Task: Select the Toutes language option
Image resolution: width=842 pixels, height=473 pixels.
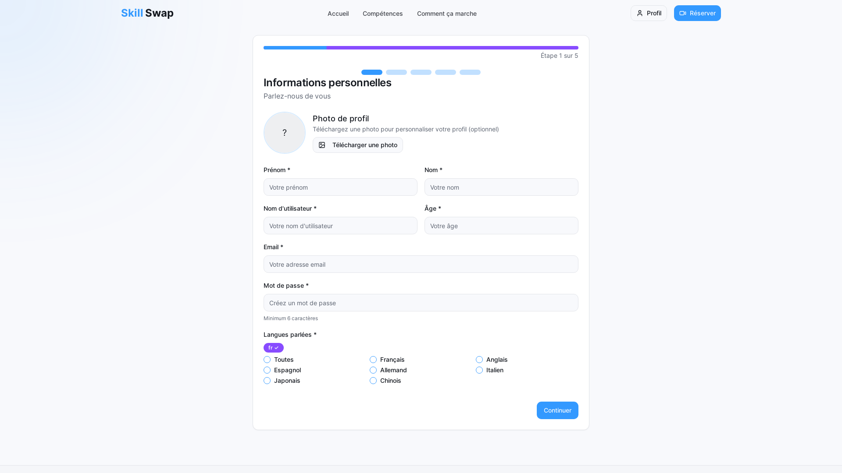Action: [x=267, y=360]
